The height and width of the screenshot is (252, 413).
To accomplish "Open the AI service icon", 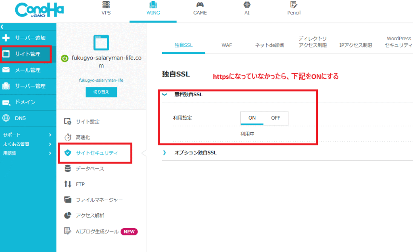I will click(x=246, y=5).
